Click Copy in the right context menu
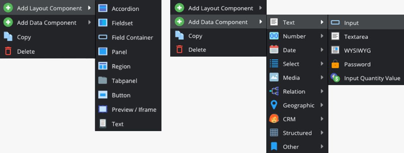Image resolution: width=404 pixels, height=153 pixels. click(218, 36)
